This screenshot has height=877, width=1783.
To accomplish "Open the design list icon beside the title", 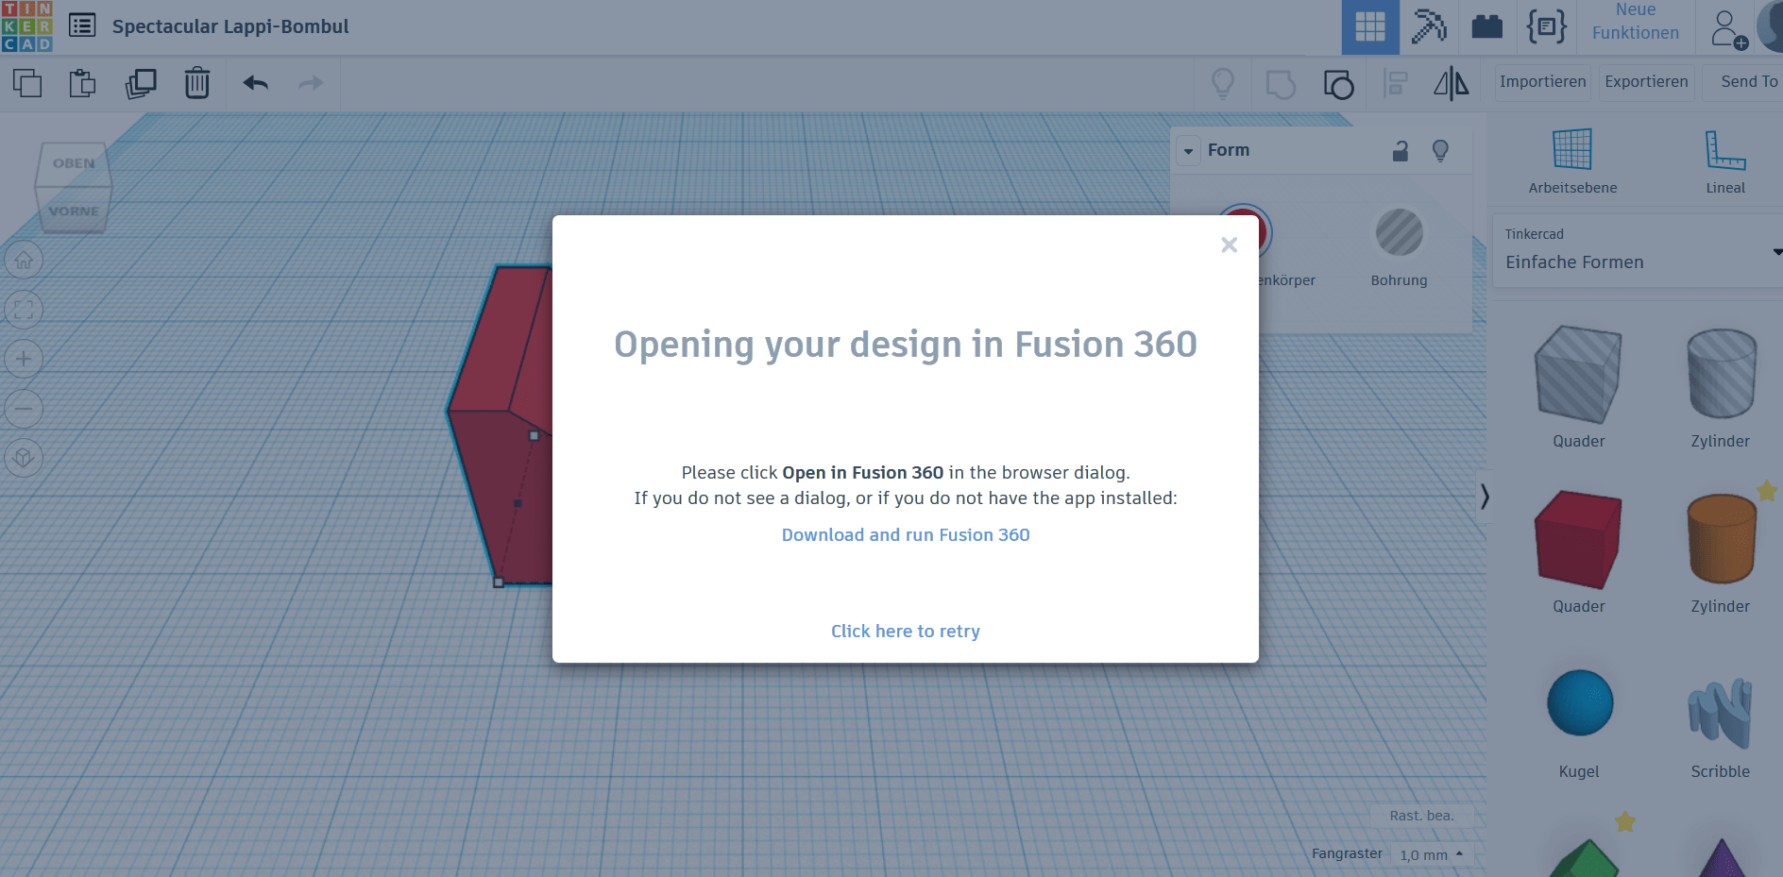I will pos(82,25).
